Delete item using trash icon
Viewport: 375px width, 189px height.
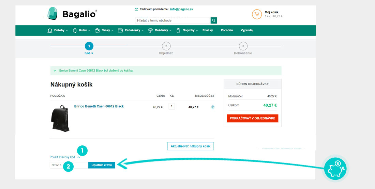(x=213, y=107)
